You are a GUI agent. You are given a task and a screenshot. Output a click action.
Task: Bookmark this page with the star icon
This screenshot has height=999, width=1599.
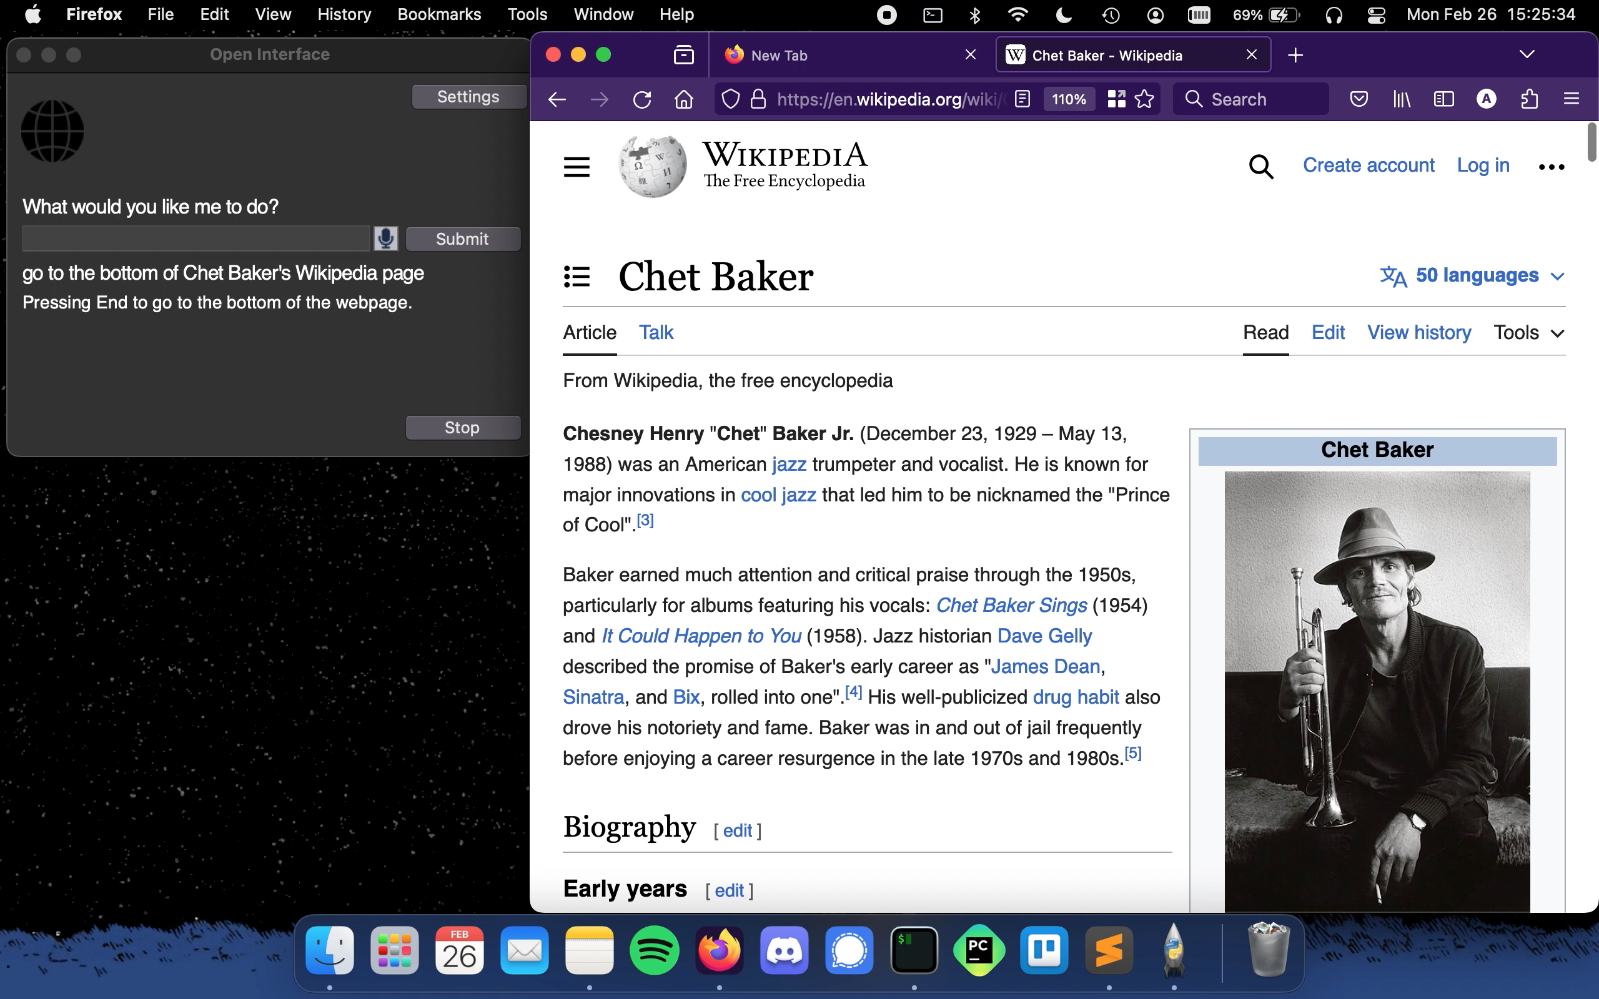1144,99
